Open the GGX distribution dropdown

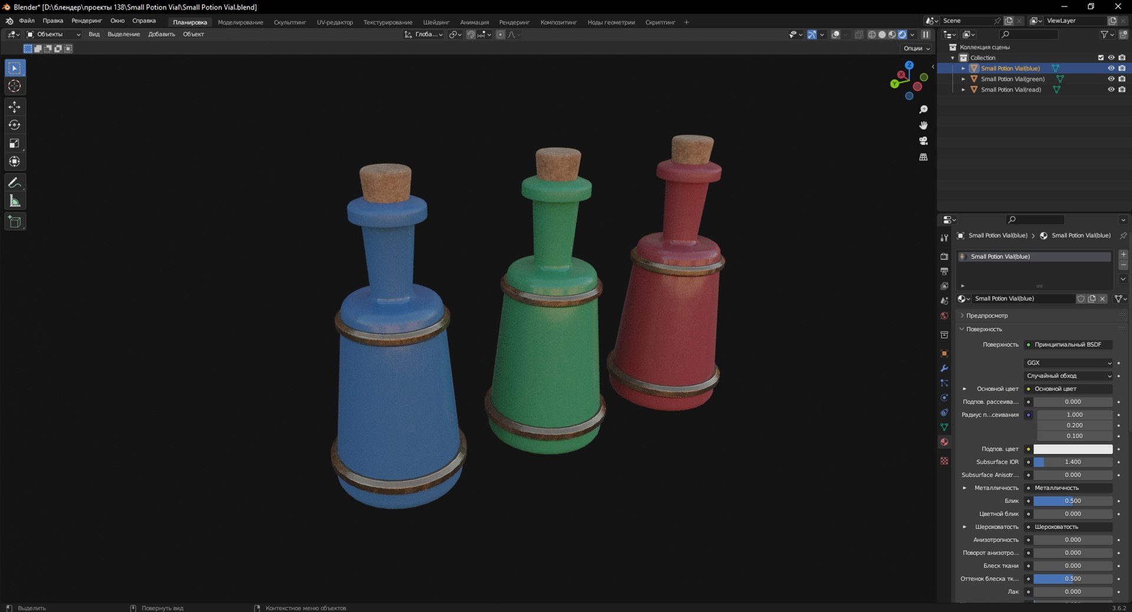point(1068,363)
